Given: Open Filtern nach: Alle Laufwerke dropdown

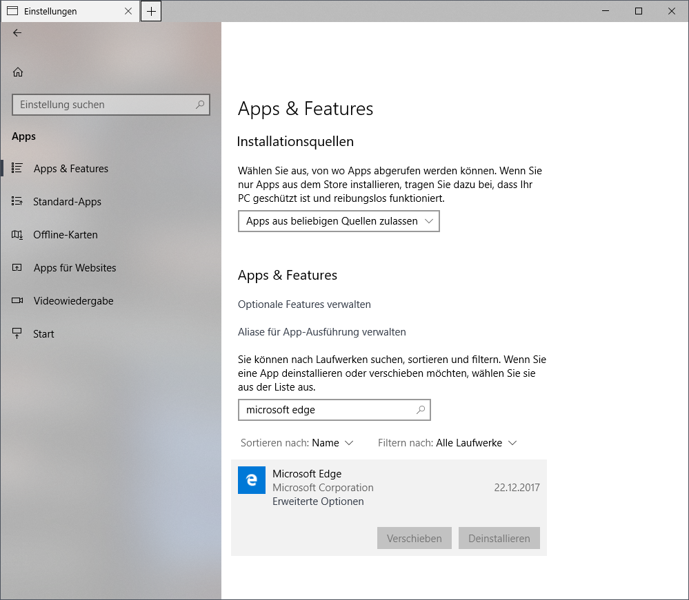Looking at the screenshot, I should [448, 443].
